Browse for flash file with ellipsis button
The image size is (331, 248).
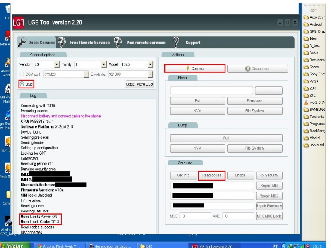[x=269, y=91]
